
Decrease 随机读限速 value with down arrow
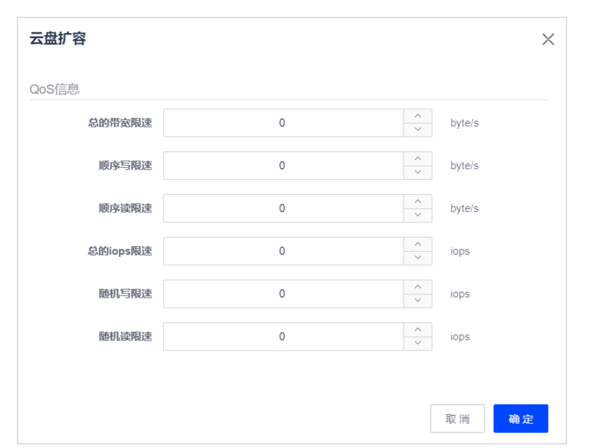click(418, 343)
